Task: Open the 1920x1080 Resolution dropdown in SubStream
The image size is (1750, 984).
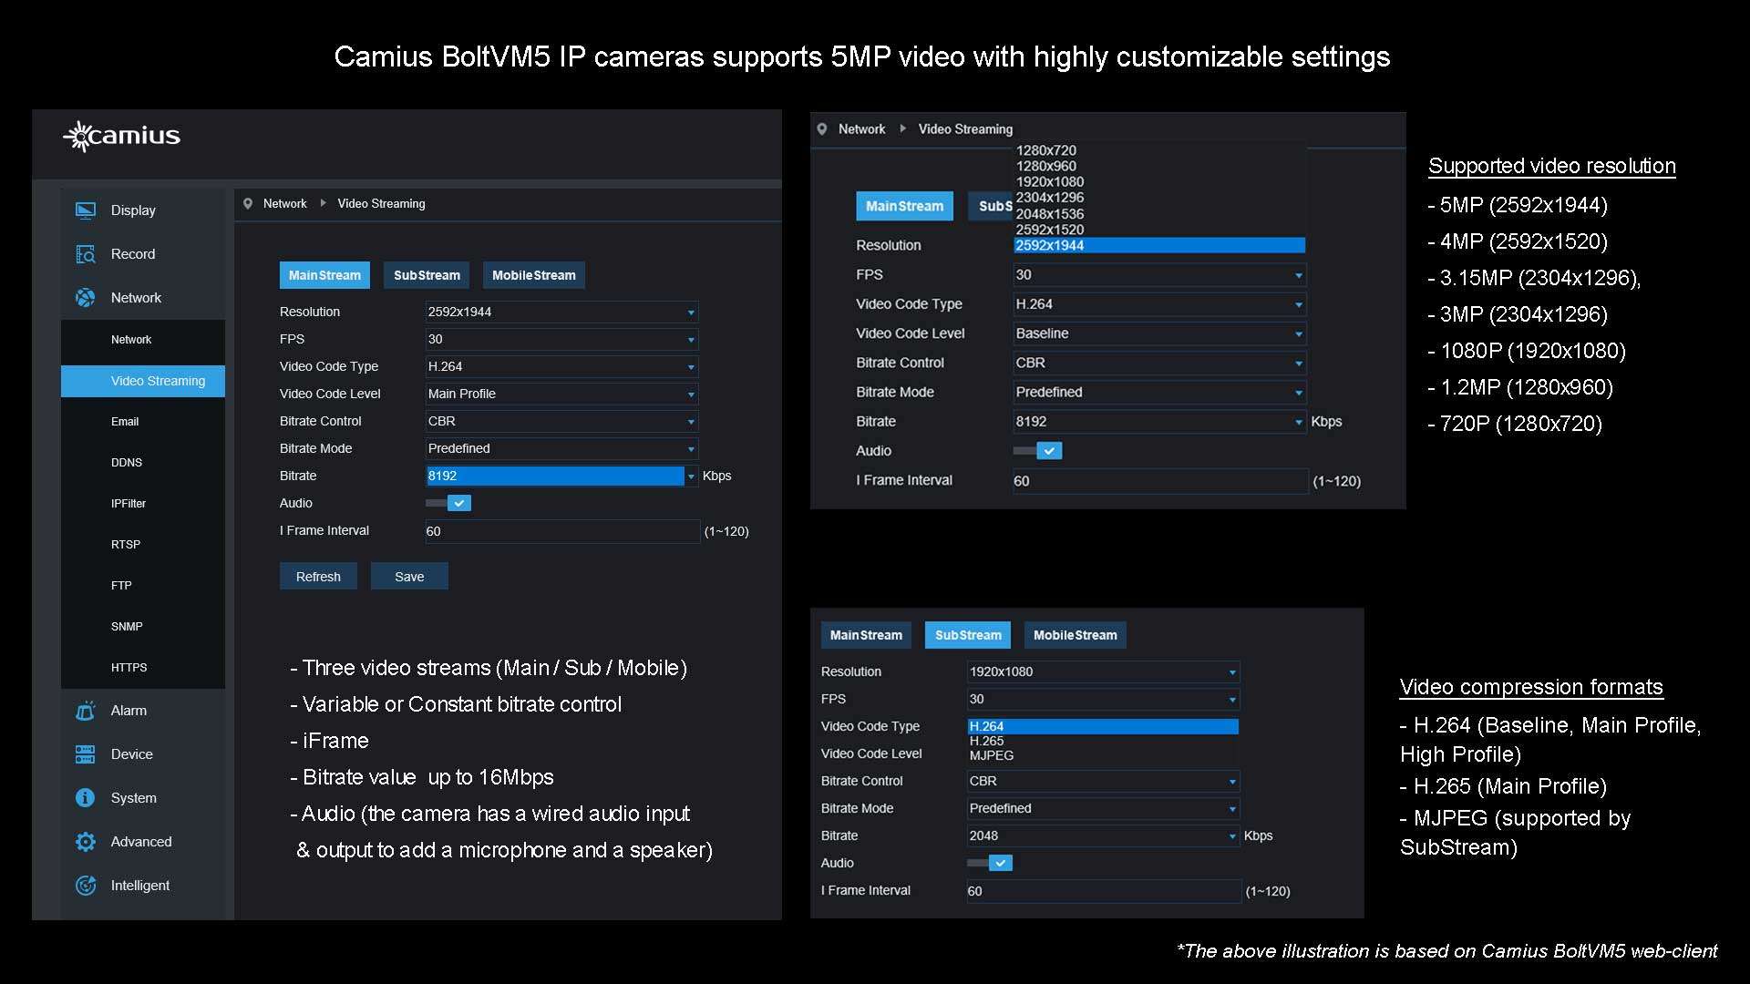Action: point(1103,671)
